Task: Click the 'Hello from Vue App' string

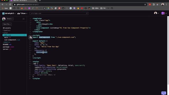Action: coord(50,47)
